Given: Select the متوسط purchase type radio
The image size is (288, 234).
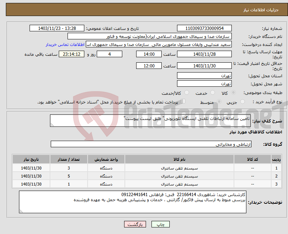Looking at the screenshot, I should coord(219,102).
